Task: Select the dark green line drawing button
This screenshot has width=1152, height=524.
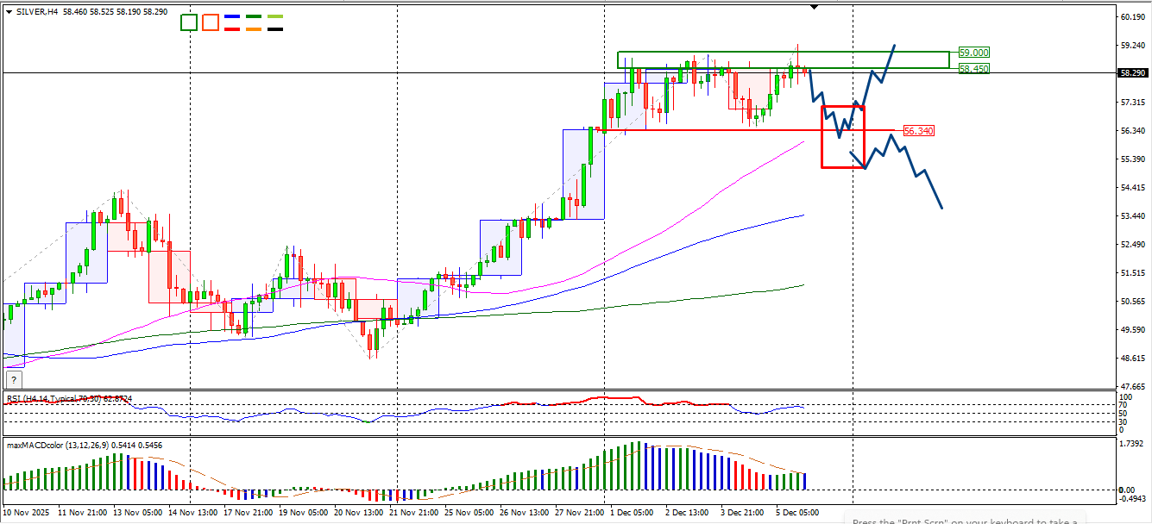Action: tap(254, 16)
